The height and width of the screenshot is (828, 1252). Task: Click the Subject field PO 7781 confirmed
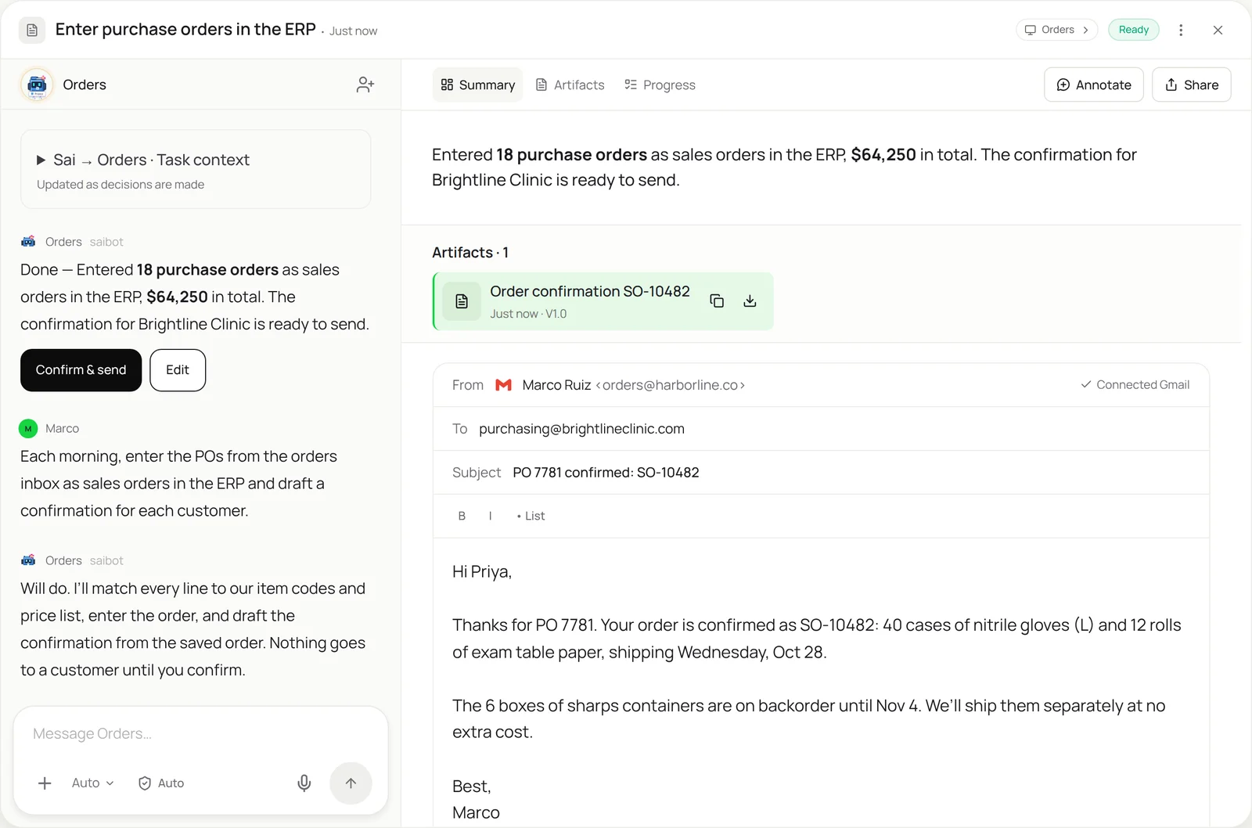821,473
